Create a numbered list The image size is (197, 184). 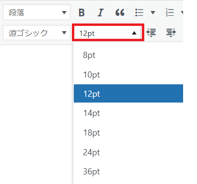(x=170, y=12)
